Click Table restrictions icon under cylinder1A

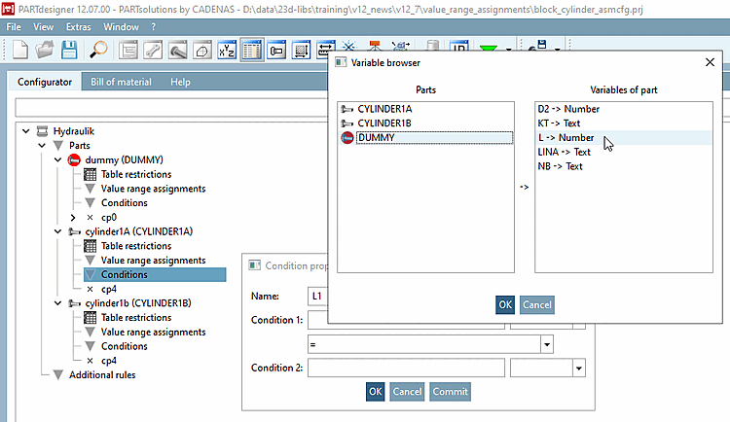90,246
